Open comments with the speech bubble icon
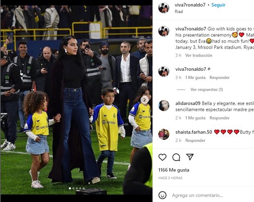This screenshot has height=202, width=254. click(x=176, y=157)
